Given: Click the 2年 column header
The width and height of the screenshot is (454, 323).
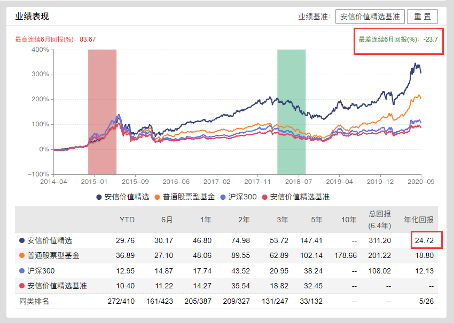Looking at the screenshot, I should [244, 220].
